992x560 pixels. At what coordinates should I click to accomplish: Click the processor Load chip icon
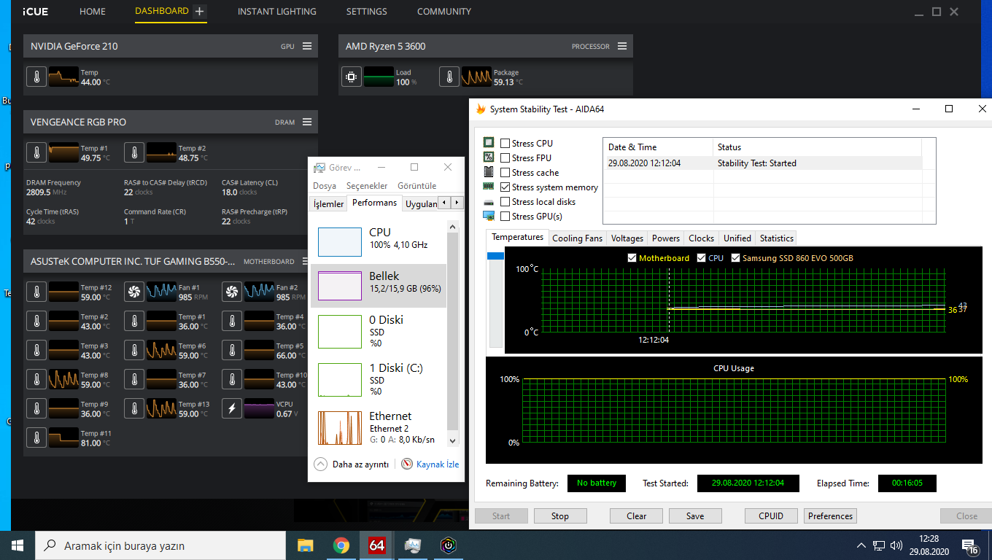tap(352, 77)
